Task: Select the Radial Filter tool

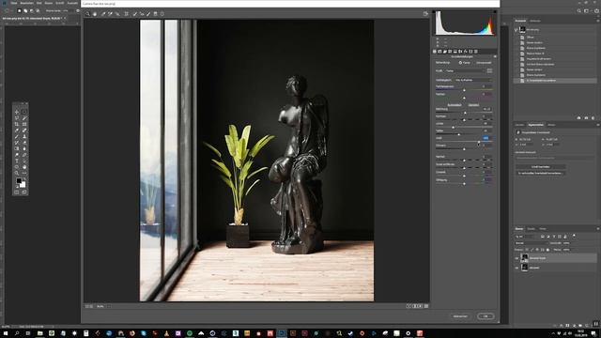Action: tap(162, 14)
